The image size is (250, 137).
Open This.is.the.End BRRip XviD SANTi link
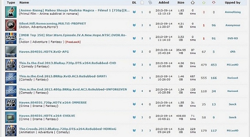coord(63,76)
